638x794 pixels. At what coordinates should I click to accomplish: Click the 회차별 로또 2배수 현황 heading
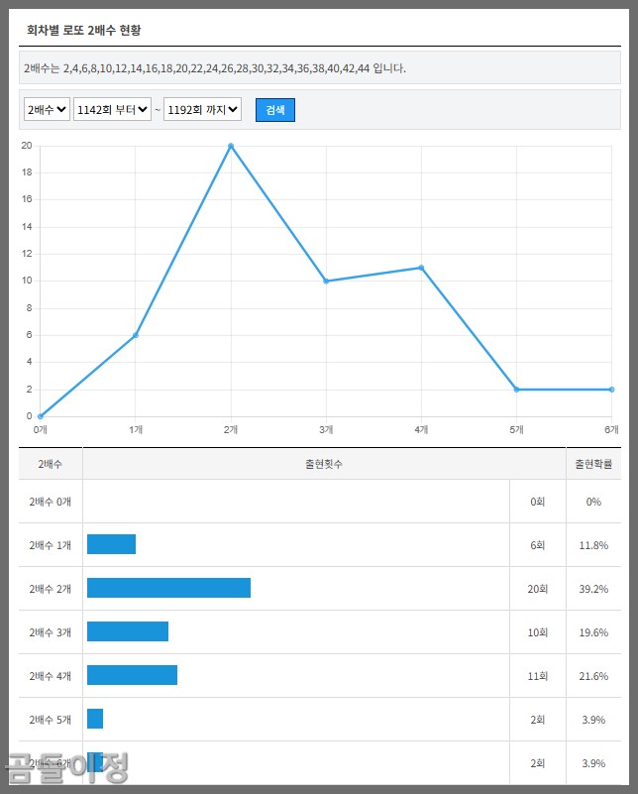pos(84,31)
